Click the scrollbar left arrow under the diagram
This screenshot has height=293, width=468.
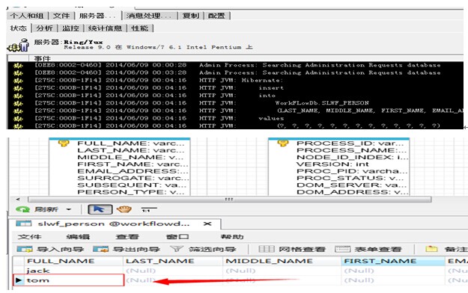pos(18,199)
